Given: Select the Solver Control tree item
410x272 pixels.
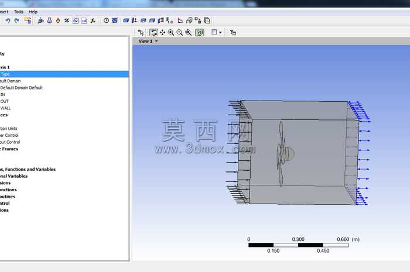Looking at the screenshot, I should coord(9,135).
